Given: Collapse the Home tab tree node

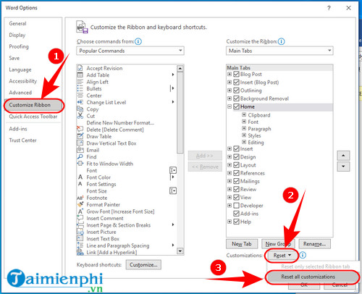Looking at the screenshot, I should click(230, 106).
